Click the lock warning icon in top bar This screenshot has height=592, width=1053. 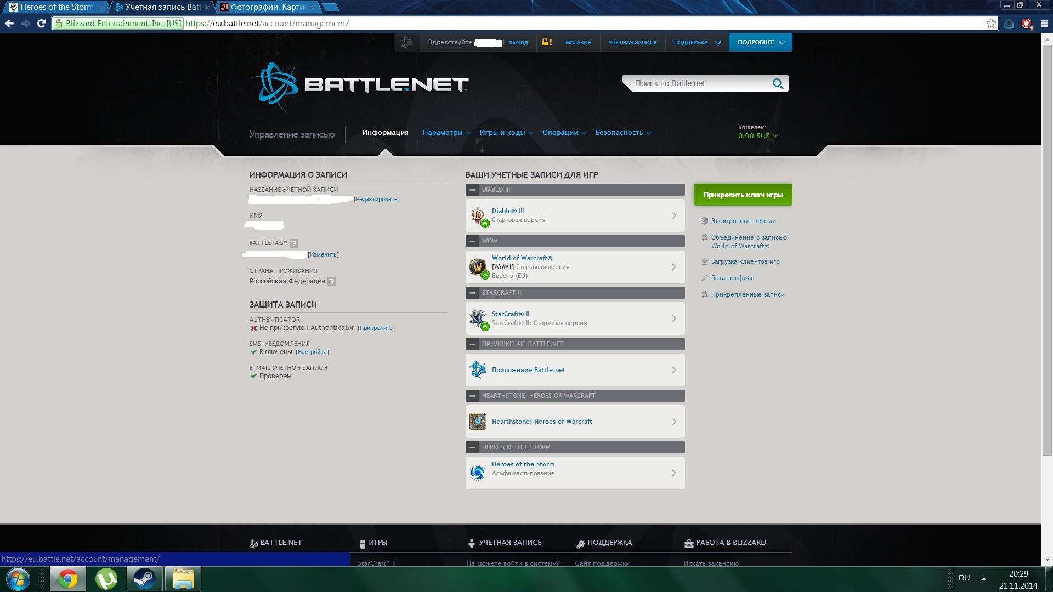point(546,42)
